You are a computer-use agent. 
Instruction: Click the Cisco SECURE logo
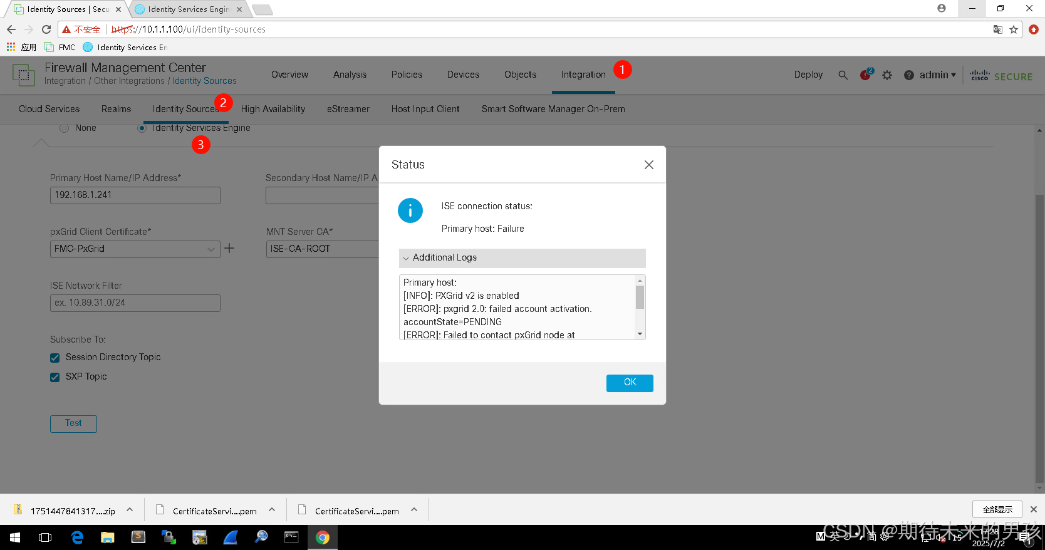1001,76
